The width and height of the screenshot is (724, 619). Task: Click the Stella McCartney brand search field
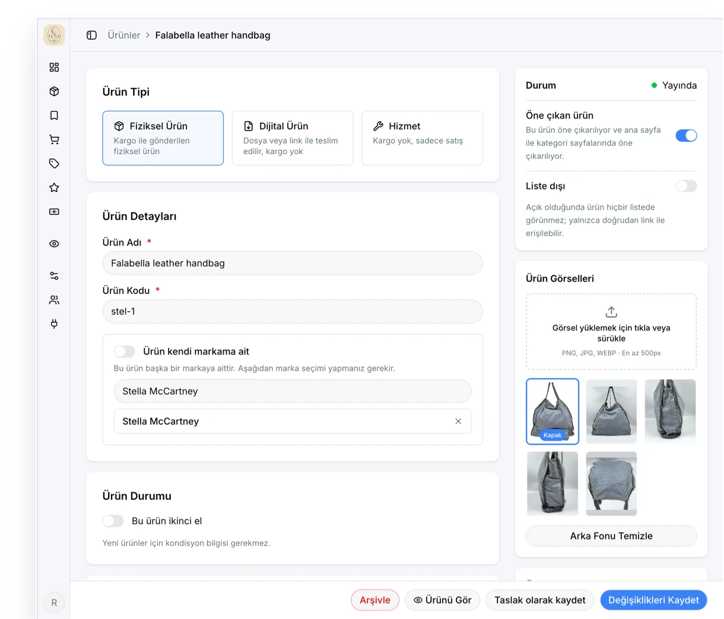(293, 391)
